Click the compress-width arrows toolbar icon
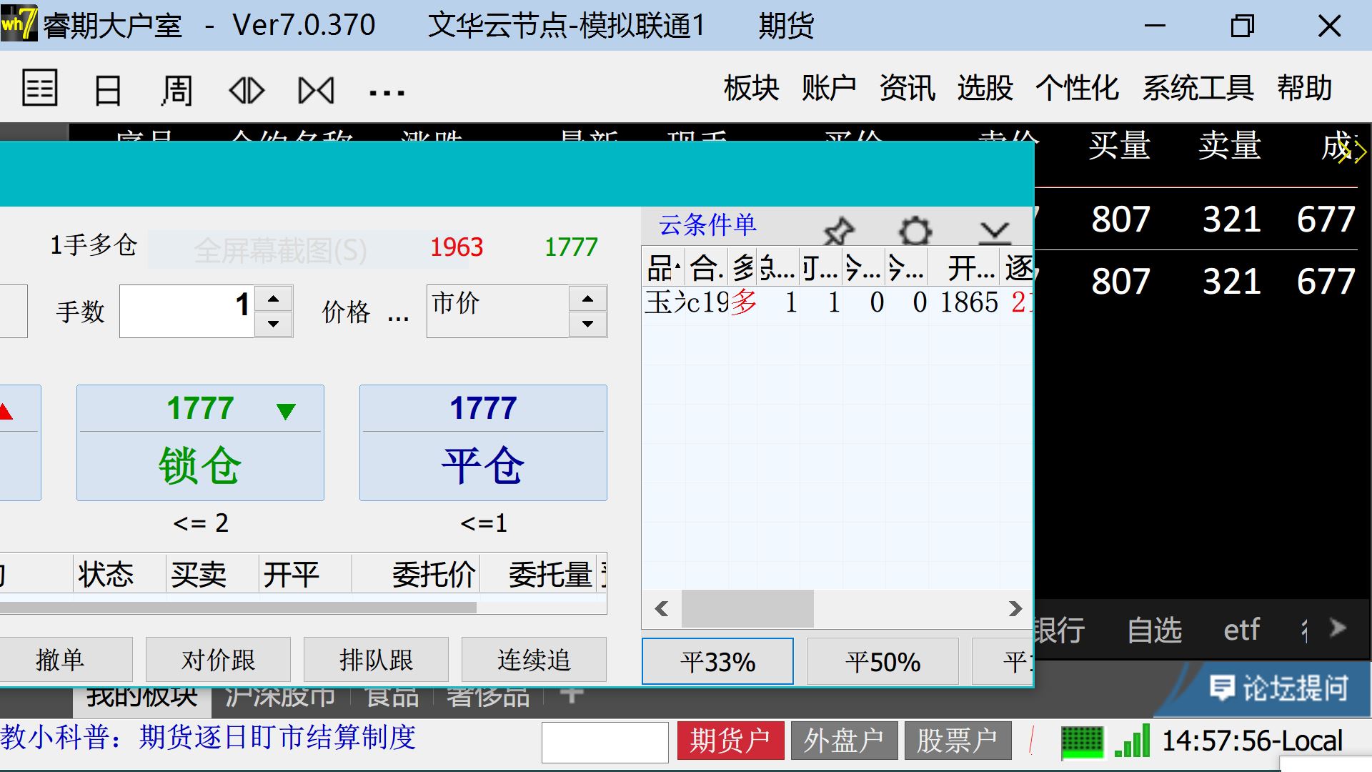 (316, 91)
